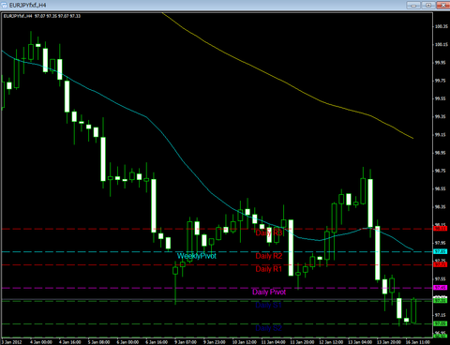This screenshot has width=450, height=345.
Task: Click the 99.55 price axis label
Action: coord(441,98)
